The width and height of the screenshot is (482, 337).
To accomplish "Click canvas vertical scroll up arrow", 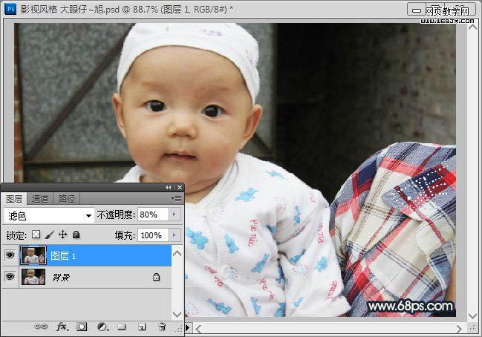I will tap(472, 27).
